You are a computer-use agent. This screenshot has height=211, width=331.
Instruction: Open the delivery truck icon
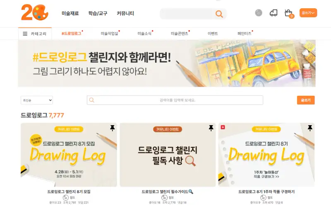[x=273, y=13]
